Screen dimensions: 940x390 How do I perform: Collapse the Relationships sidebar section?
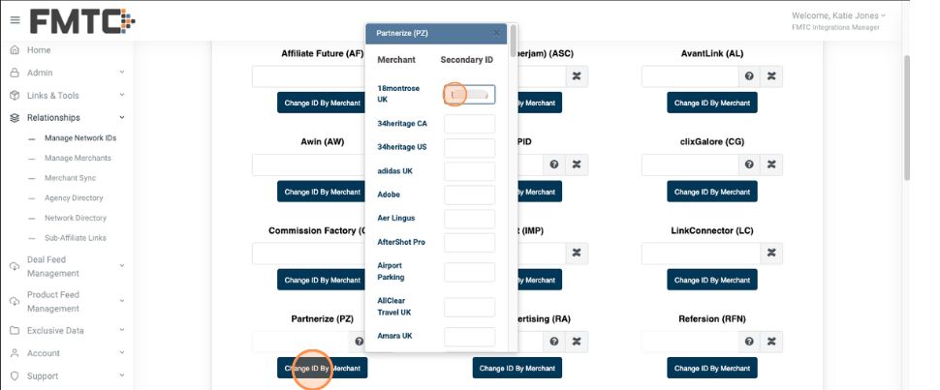pyautogui.click(x=122, y=118)
